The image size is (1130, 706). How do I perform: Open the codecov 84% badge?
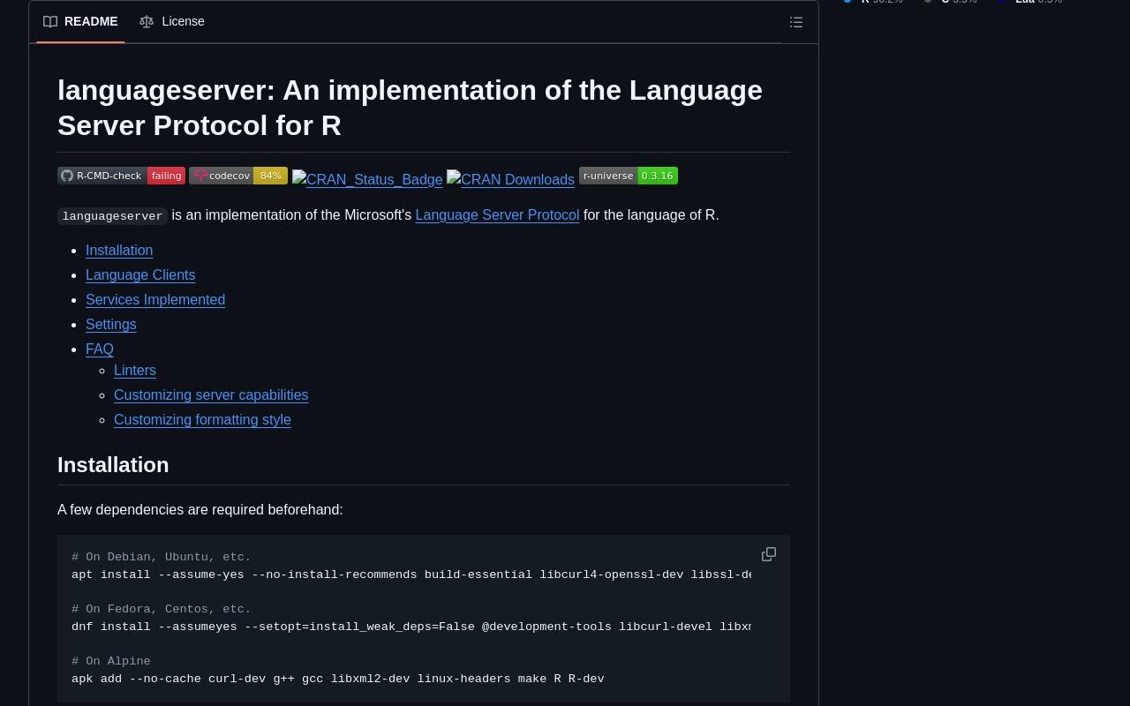pos(238,176)
